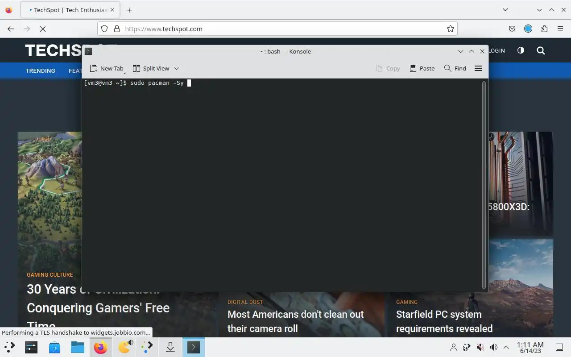Screen dimensions: 571x357
Task: Click the GAMING CULTURE category label
Action: 50,275
